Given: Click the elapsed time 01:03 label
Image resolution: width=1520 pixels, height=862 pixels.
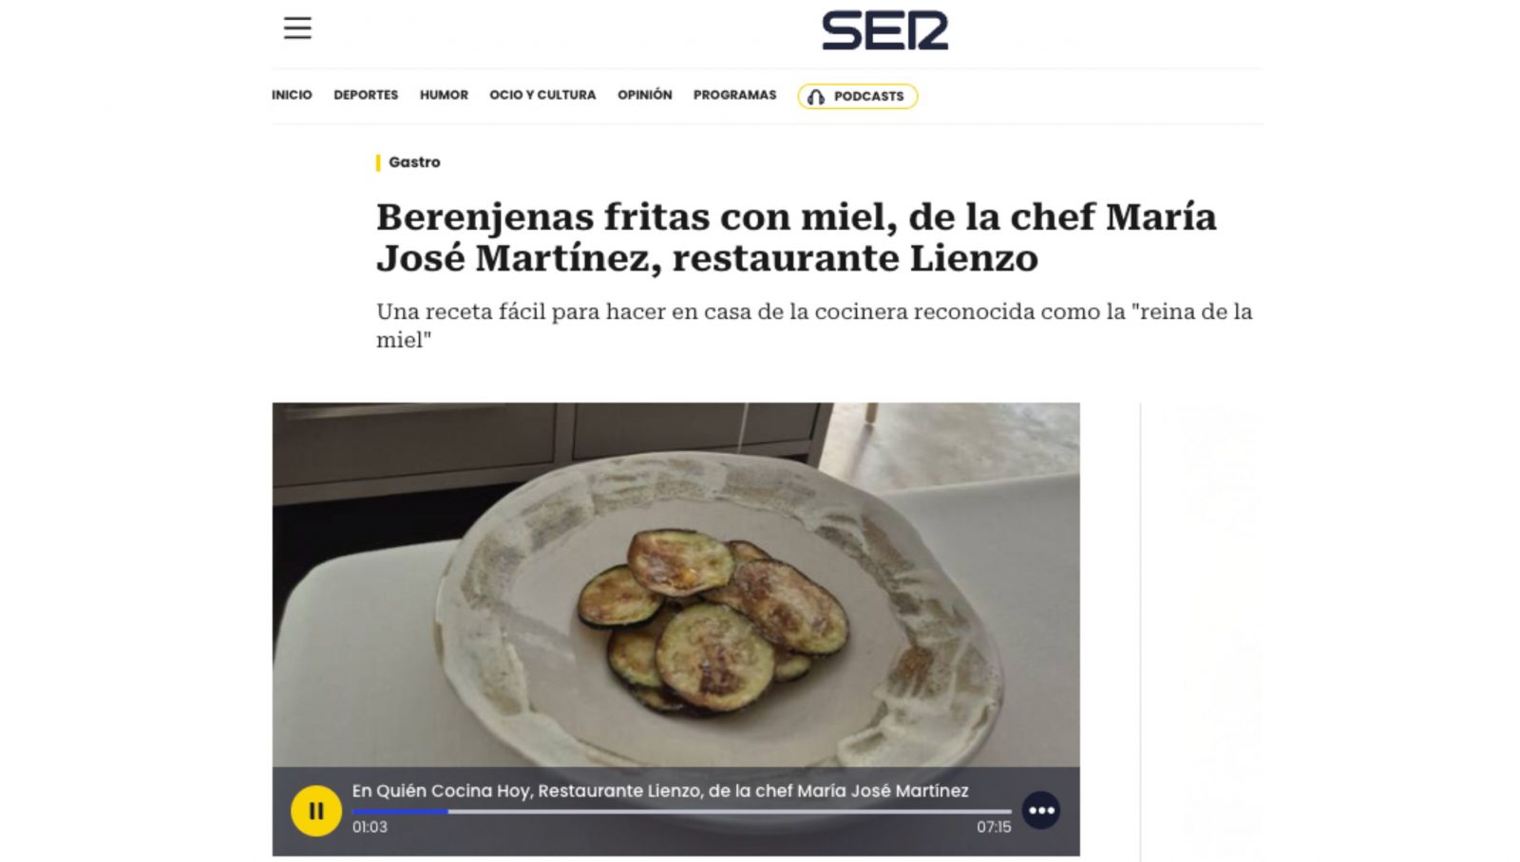Looking at the screenshot, I should click(370, 827).
